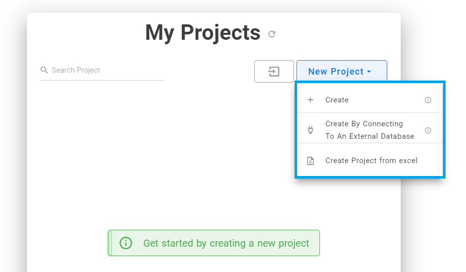Click the caret arrow on New Project
The image size is (466, 272).
point(369,72)
